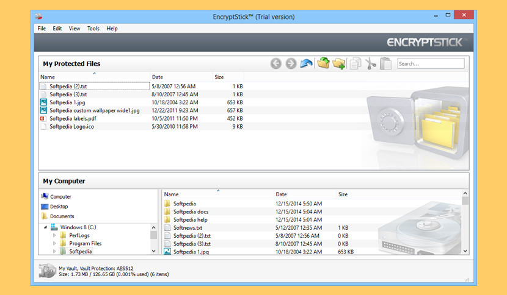Select the Program Files tree item
Image resolution: width=507 pixels, height=295 pixels.
(x=86, y=243)
